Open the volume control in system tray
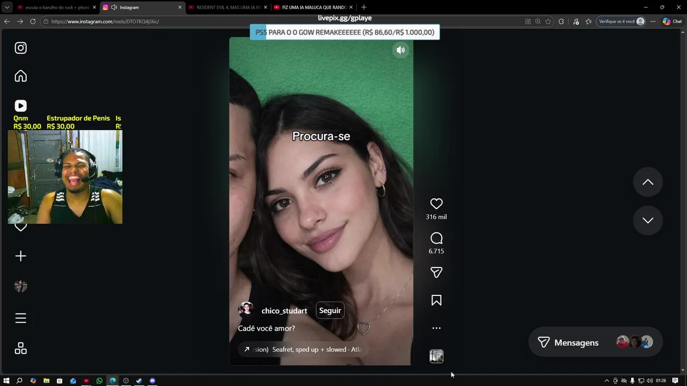687x386 pixels. coord(650,381)
